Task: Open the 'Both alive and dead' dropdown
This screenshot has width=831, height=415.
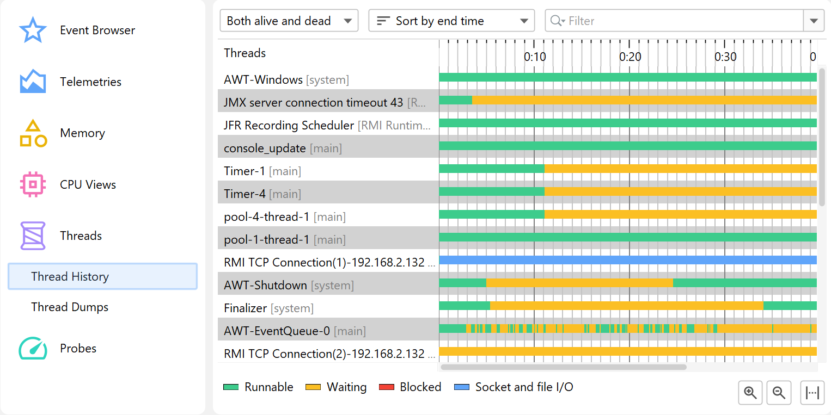Action: pos(289,21)
